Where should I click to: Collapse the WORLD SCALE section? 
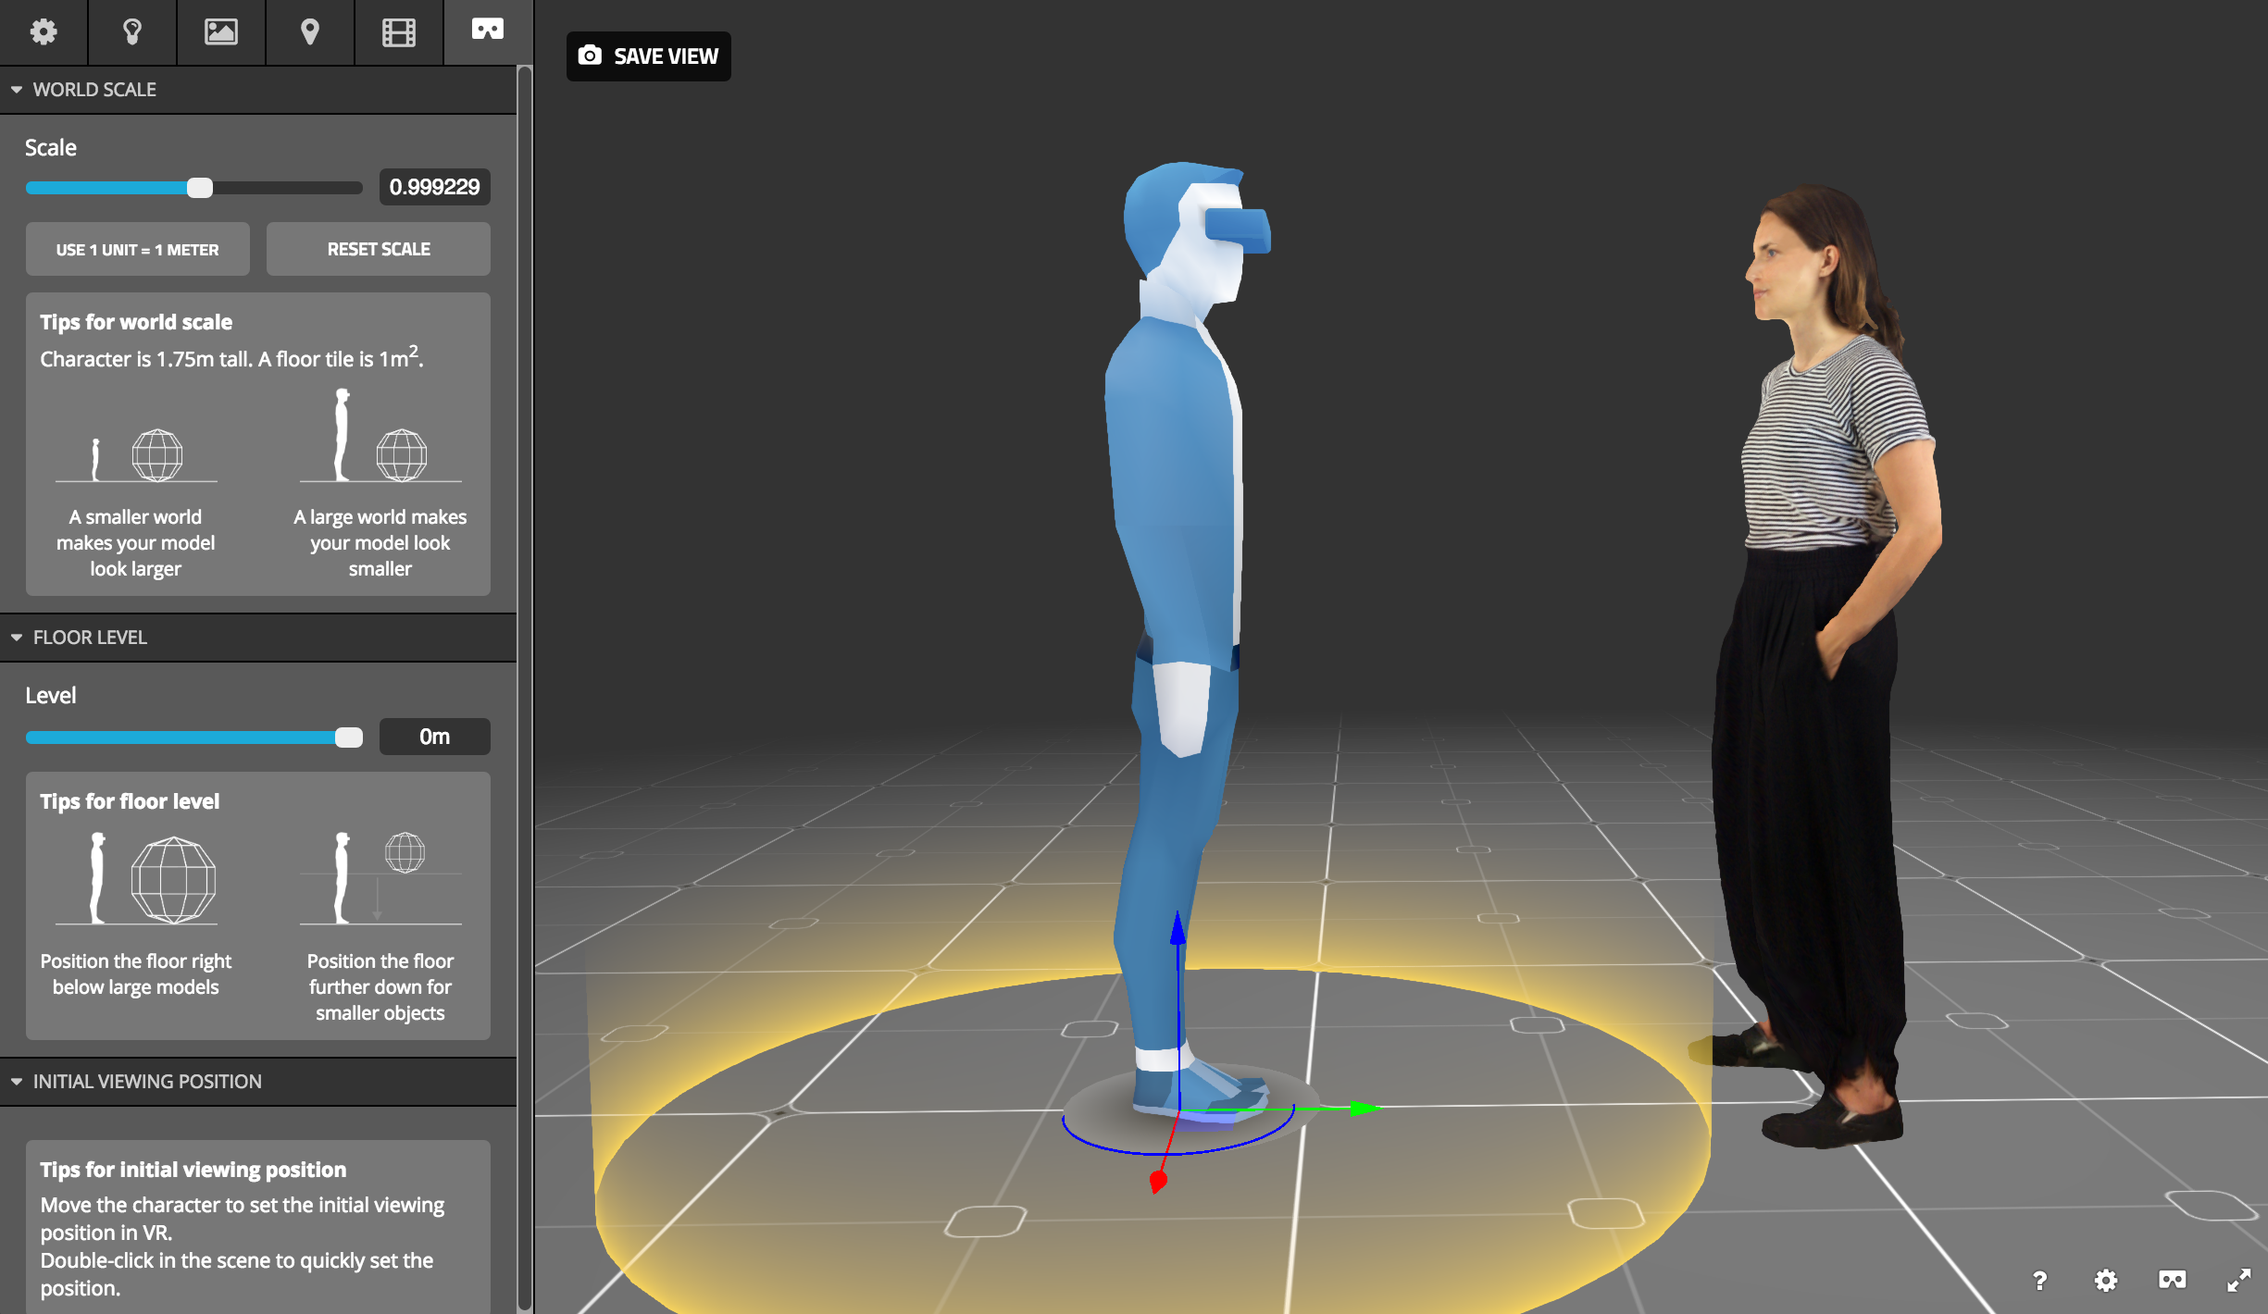[16, 89]
